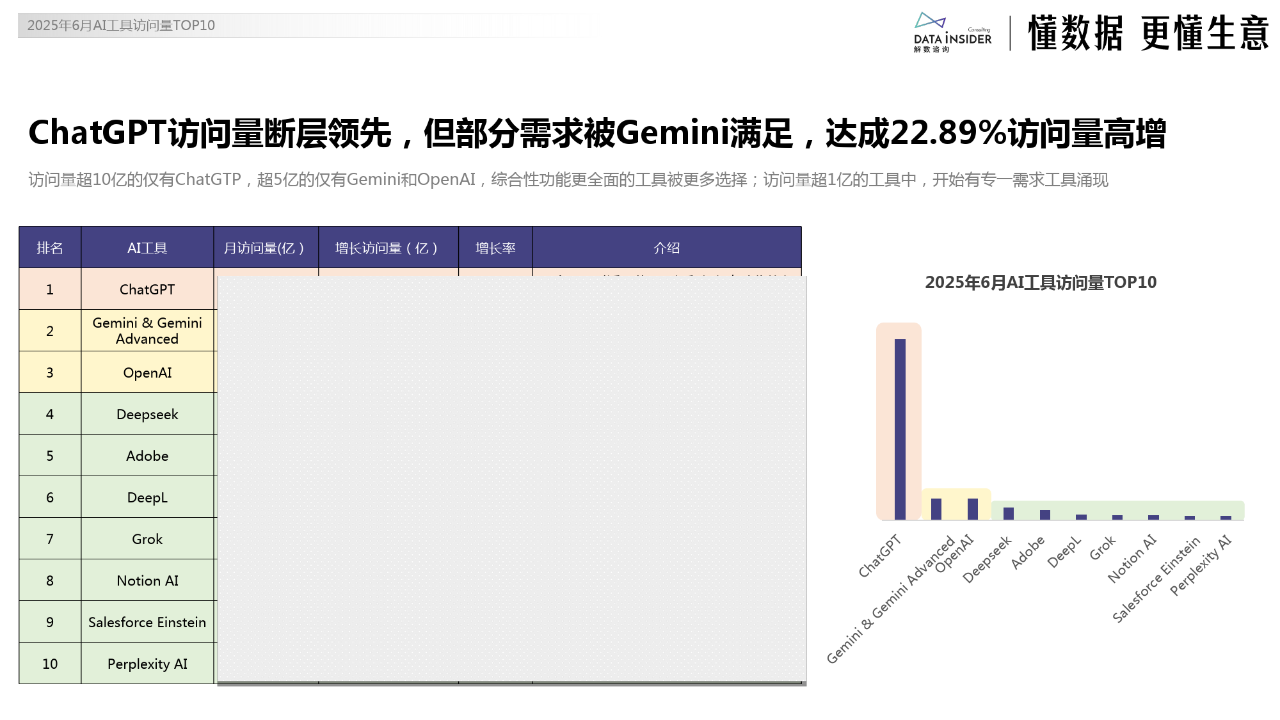Click the Adobe chart axis label
1280x720 pixels.
point(1028,552)
